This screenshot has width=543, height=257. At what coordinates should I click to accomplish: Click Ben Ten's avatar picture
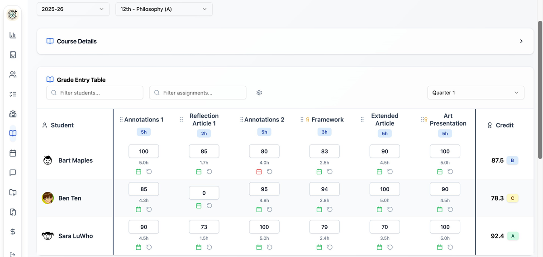tap(48, 198)
